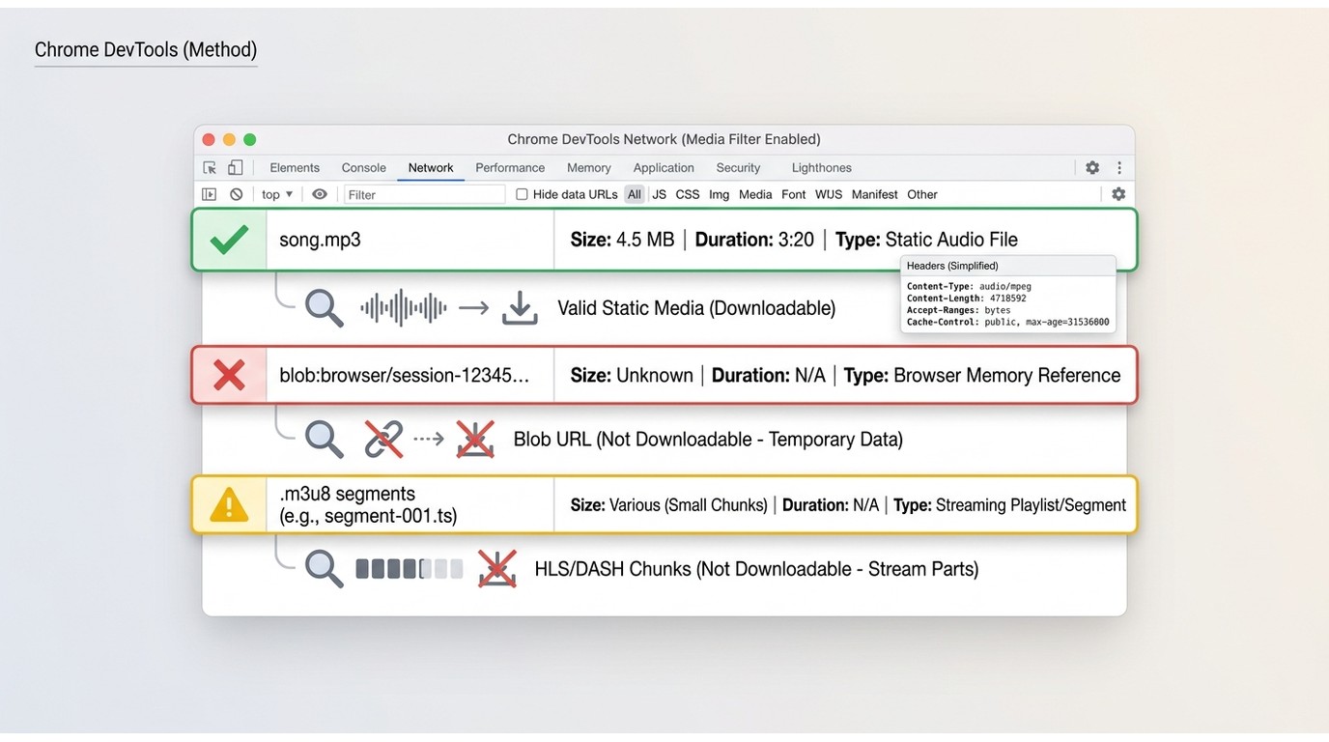Screen dimensions: 1329x742
Task: Filter requests by Img
Action: pos(720,194)
